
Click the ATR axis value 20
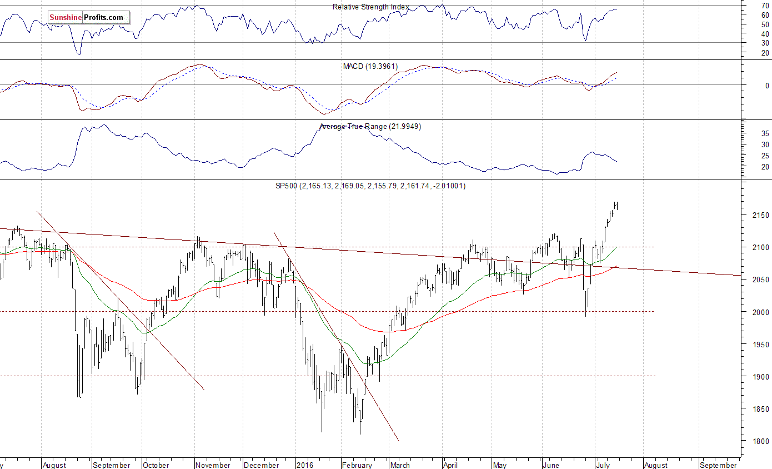[x=765, y=167]
